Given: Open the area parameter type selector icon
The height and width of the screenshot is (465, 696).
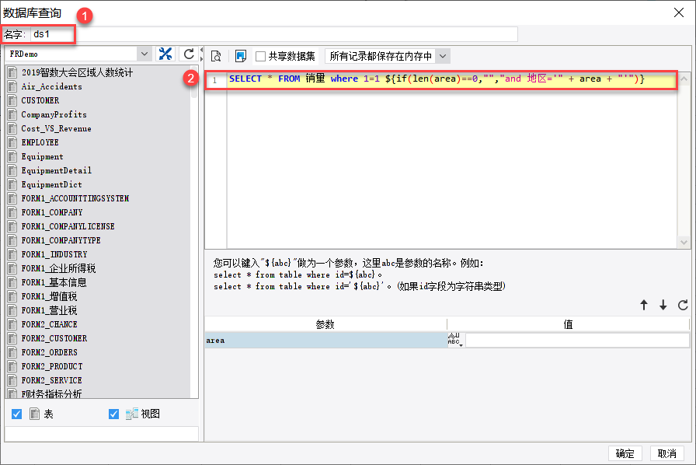Looking at the screenshot, I should point(455,340).
